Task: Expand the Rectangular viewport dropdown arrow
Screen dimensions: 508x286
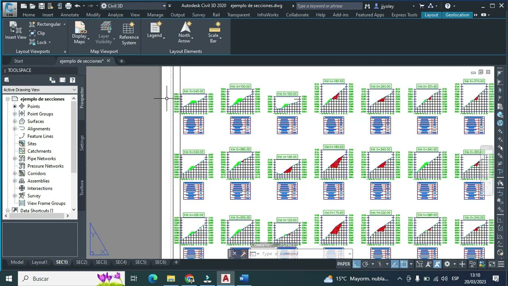Action: click(64, 24)
